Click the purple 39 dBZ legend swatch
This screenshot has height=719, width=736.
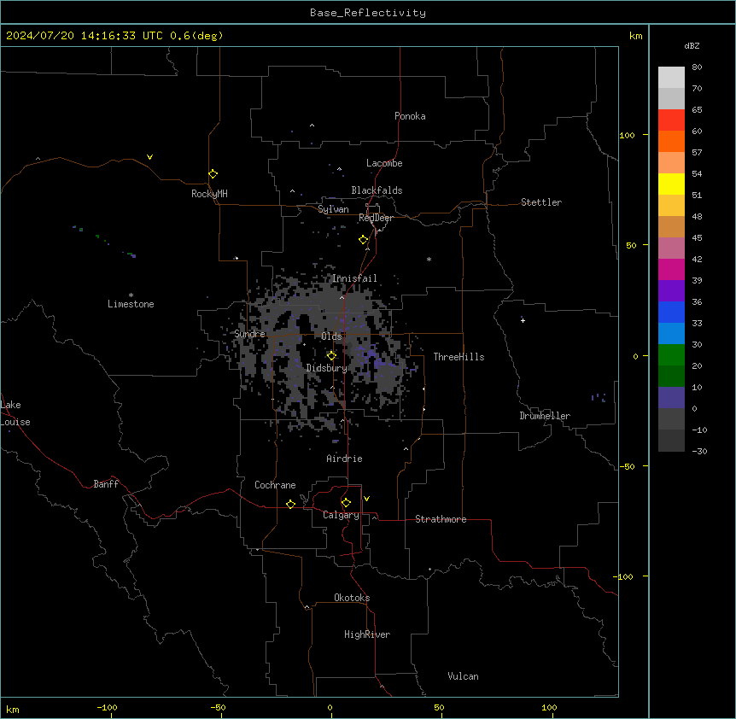click(x=671, y=290)
